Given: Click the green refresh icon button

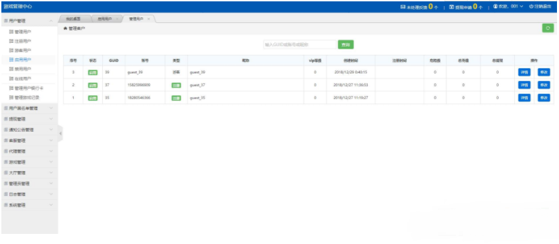Looking at the screenshot, I should coord(547,28).
